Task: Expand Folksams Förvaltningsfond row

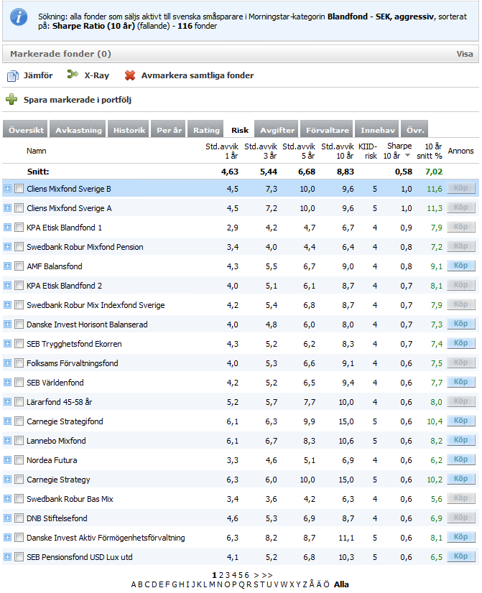Action: click(7, 363)
